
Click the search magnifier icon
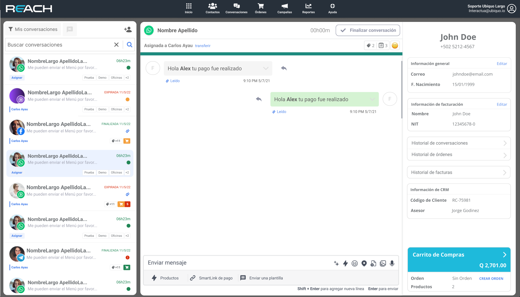(129, 45)
